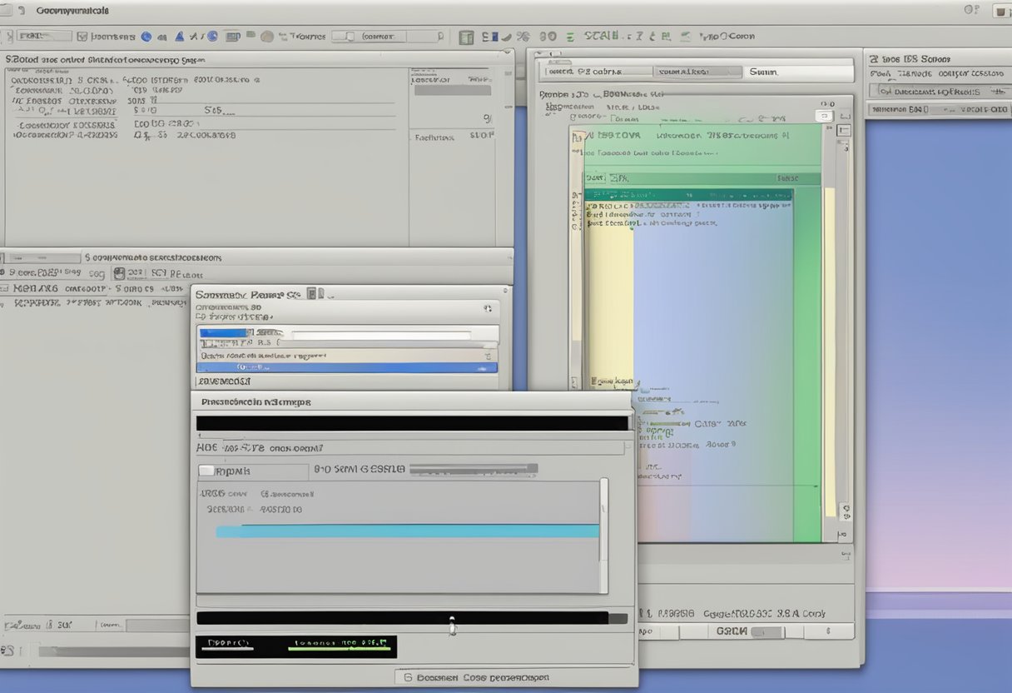This screenshot has width=1012, height=693.
Task: Click the green three-line list icon in the toolbar
Action: 570,37
